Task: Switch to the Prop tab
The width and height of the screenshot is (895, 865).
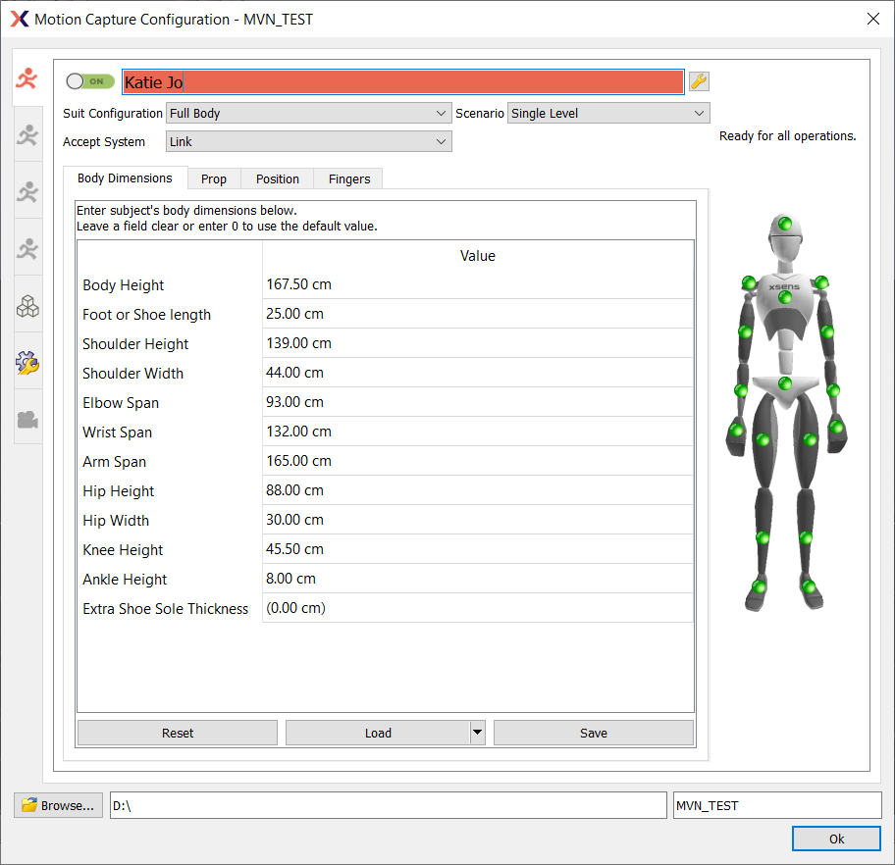Action: (x=214, y=178)
